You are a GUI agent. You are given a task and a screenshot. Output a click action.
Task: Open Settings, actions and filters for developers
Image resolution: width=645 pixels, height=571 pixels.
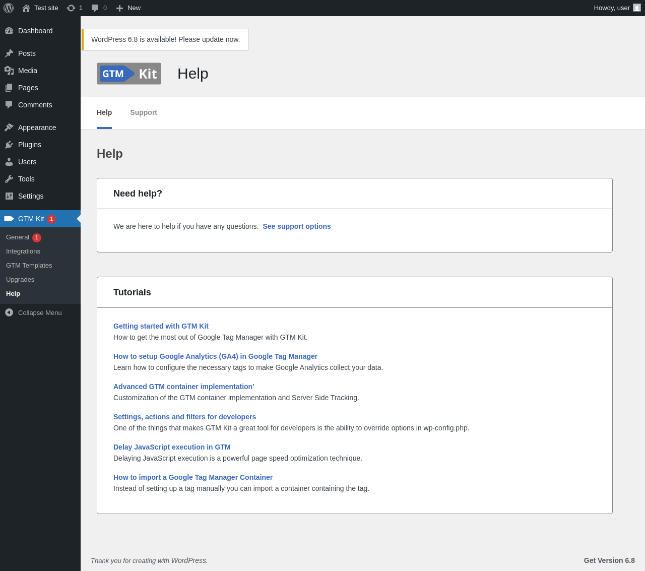[184, 417]
